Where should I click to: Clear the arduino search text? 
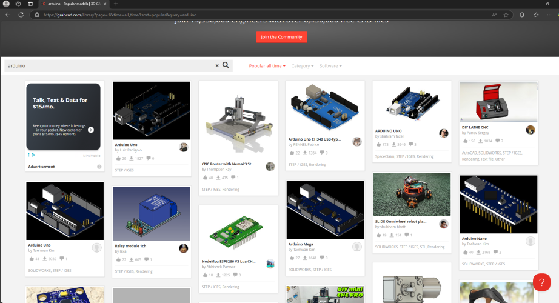[x=216, y=65]
